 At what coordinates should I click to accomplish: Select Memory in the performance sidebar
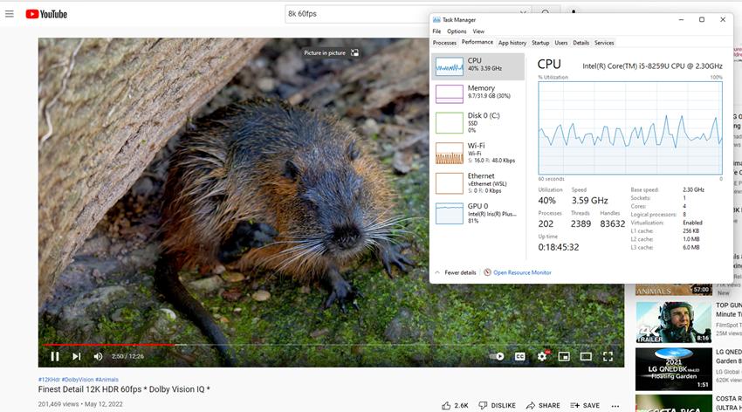[x=480, y=93]
